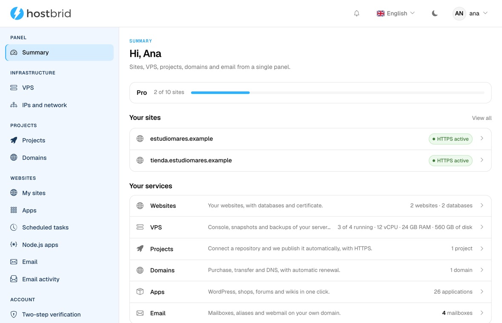Click the Domains service globe icon

[140, 270]
